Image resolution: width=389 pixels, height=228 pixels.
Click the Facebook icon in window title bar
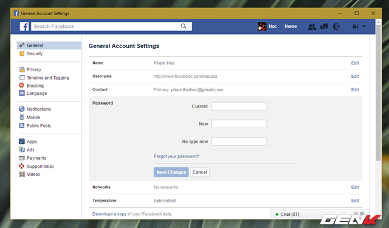[16, 13]
